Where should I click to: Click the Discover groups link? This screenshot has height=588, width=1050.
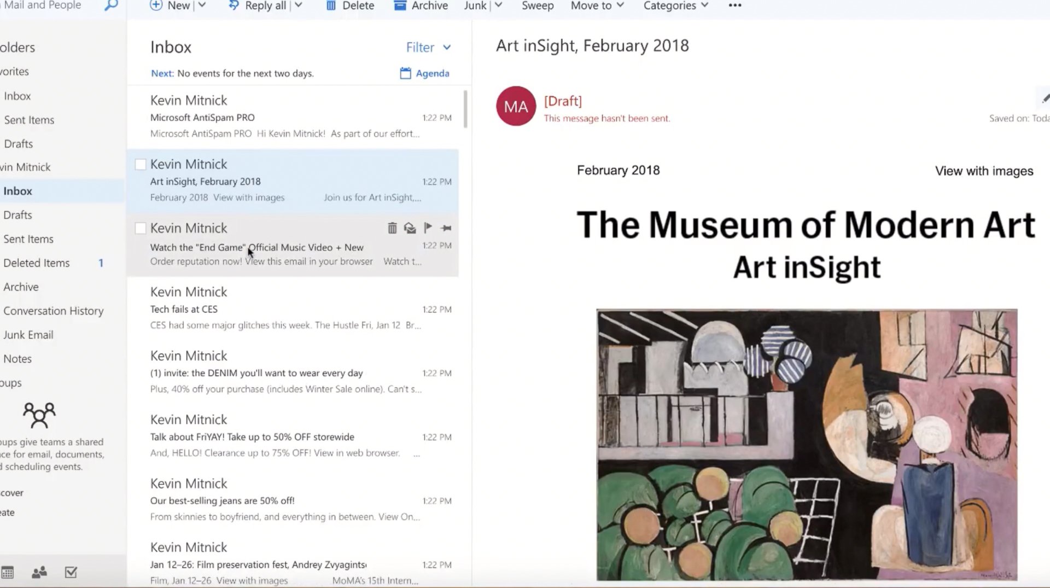click(x=11, y=493)
